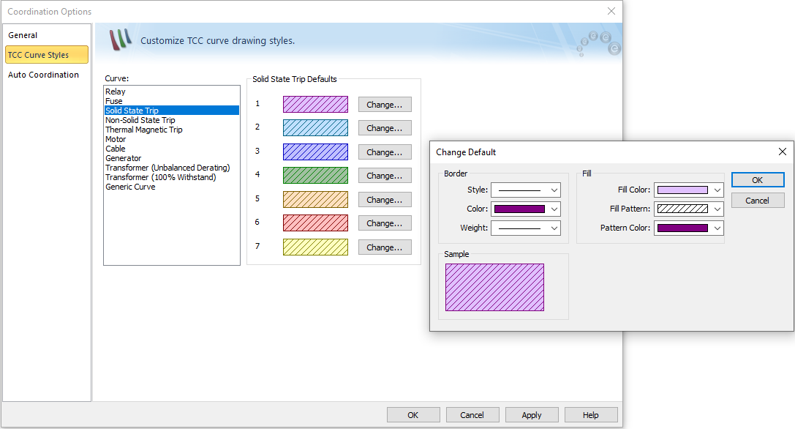The height and width of the screenshot is (429, 795).
Task: Open the Help for Coordination Options
Action: tap(591, 414)
